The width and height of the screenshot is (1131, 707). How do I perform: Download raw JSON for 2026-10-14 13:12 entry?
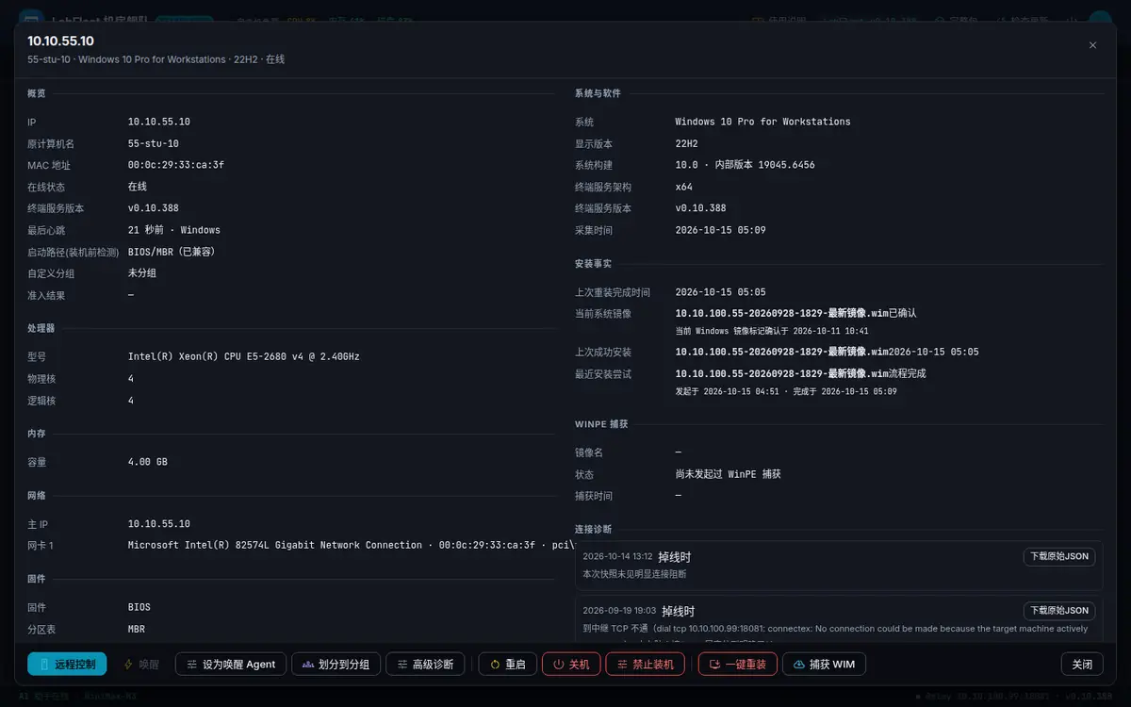coord(1059,556)
